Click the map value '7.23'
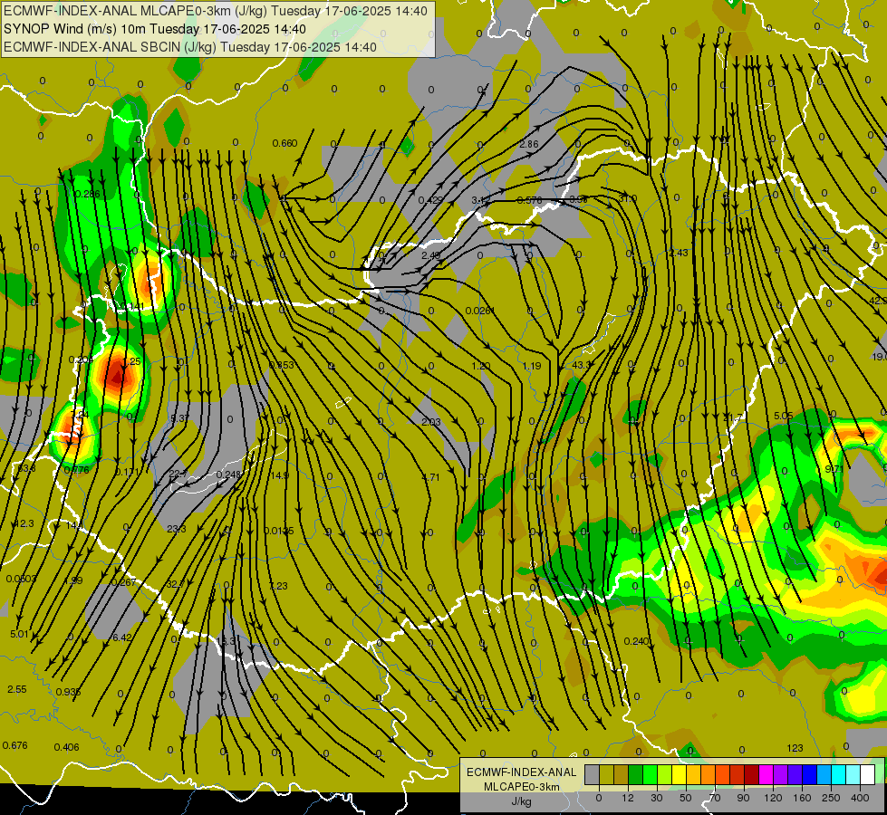The width and height of the screenshot is (887, 815). [x=278, y=586]
